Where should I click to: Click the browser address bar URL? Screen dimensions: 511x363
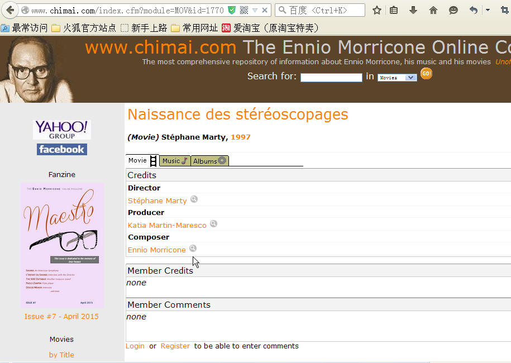127,11
